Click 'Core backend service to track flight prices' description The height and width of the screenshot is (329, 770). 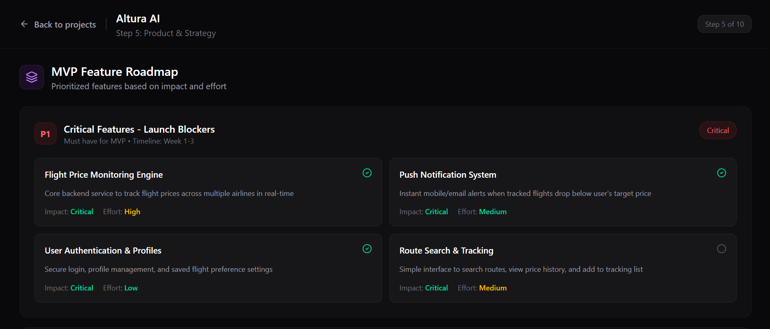[169, 194]
